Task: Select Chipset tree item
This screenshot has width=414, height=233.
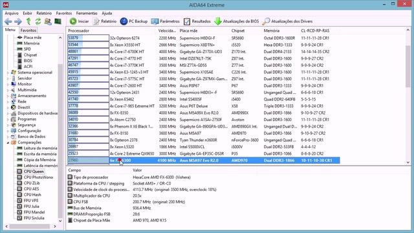Action: [30, 55]
